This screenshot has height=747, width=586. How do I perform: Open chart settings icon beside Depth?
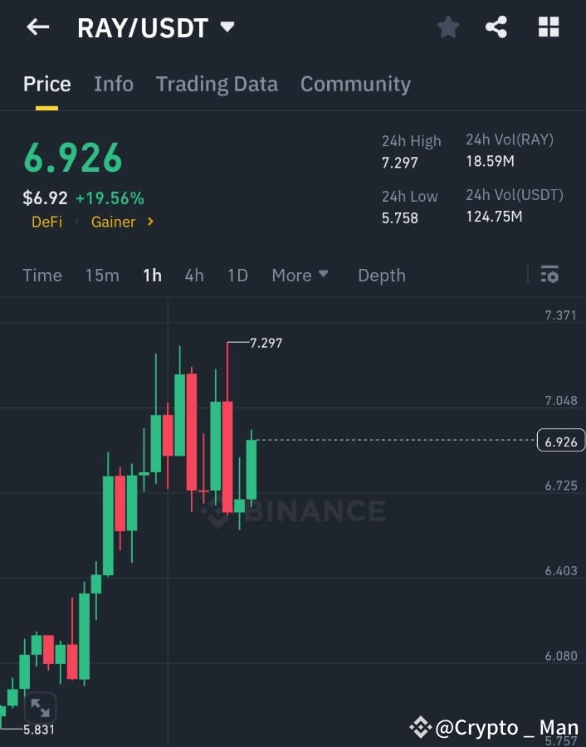(549, 275)
